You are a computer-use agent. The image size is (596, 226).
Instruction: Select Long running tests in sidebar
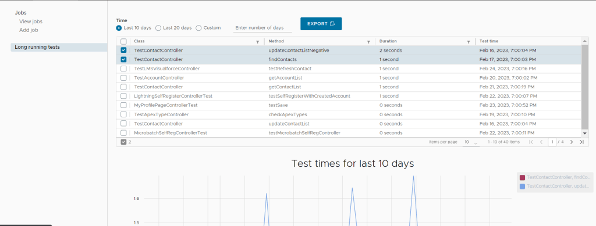click(x=59, y=48)
